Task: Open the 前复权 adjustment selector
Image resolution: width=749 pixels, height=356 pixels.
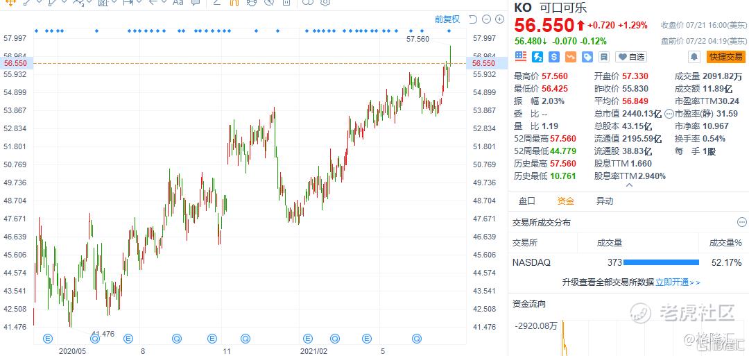Action: (447, 19)
